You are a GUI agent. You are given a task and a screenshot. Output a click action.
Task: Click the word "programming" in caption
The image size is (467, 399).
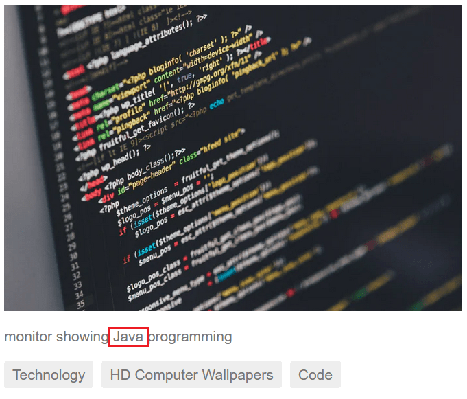(190, 337)
